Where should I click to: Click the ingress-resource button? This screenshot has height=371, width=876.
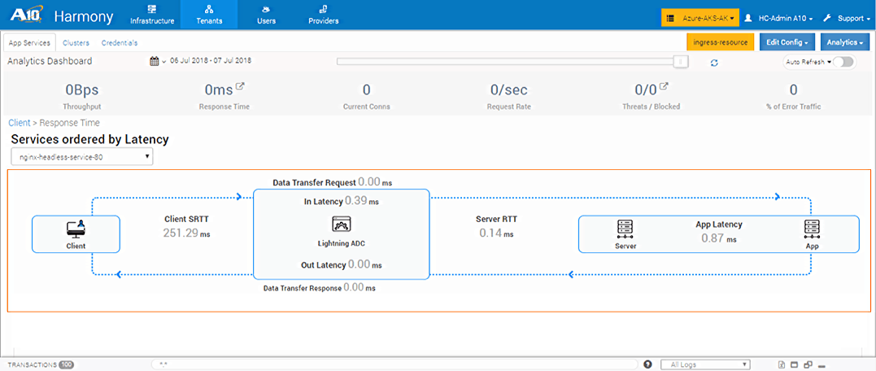point(720,42)
